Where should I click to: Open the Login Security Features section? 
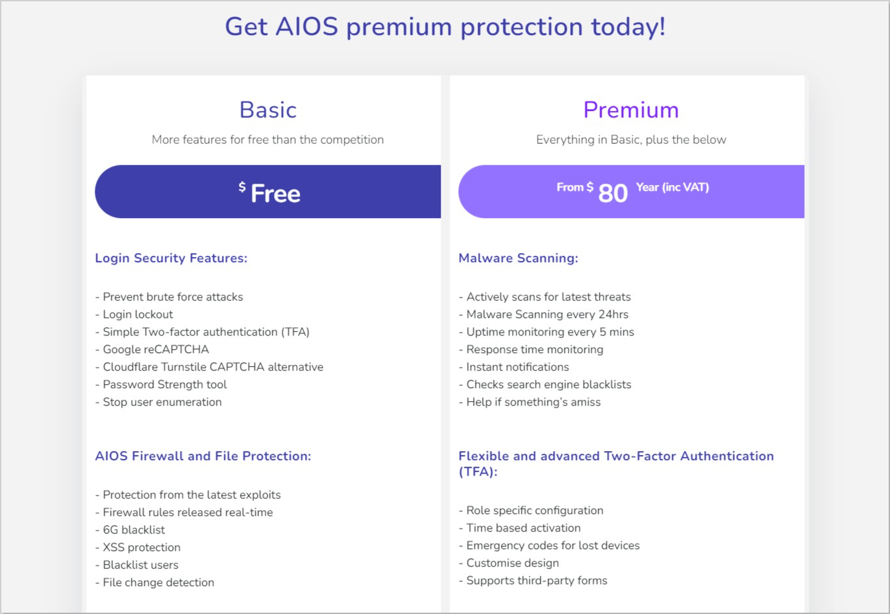click(x=171, y=258)
